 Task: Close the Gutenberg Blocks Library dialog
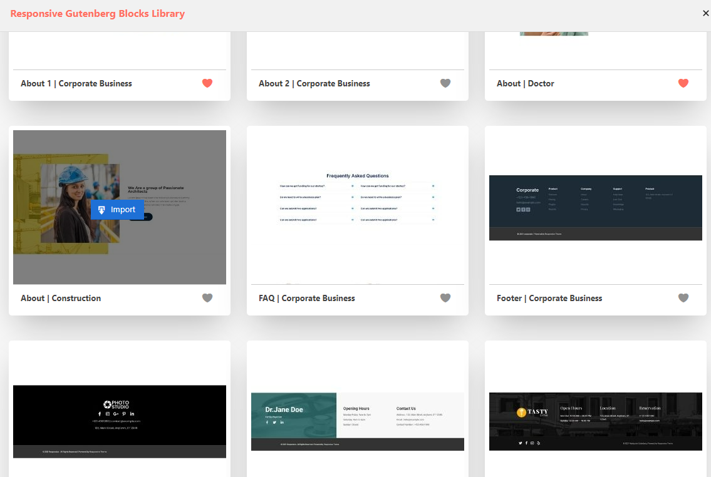pos(705,13)
